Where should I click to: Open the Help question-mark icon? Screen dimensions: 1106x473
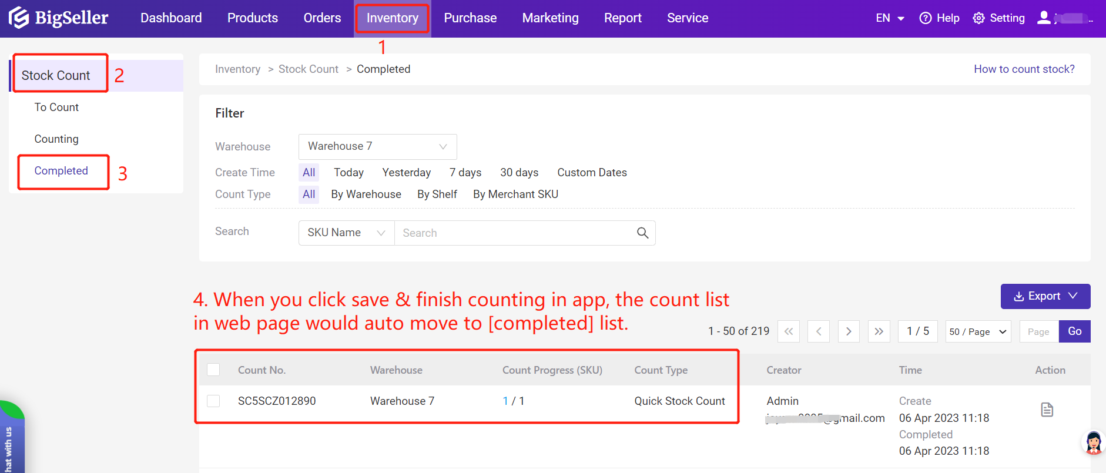(x=925, y=18)
